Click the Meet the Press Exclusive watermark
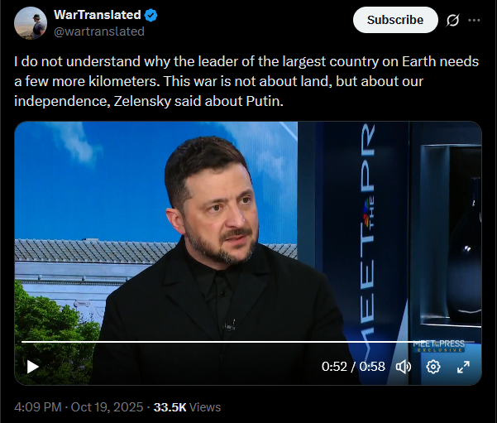Viewport: 497px width, 423px height. pyautogui.click(x=439, y=346)
